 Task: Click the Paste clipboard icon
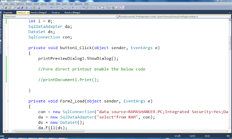pos(34,8)
